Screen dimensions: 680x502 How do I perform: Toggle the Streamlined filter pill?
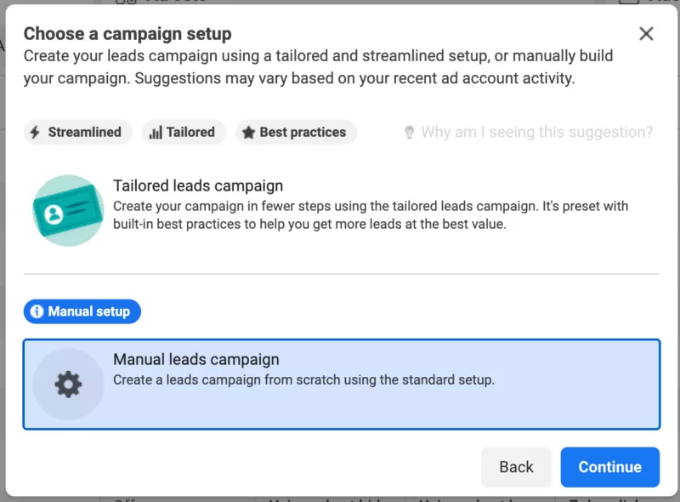(x=77, y=132)
